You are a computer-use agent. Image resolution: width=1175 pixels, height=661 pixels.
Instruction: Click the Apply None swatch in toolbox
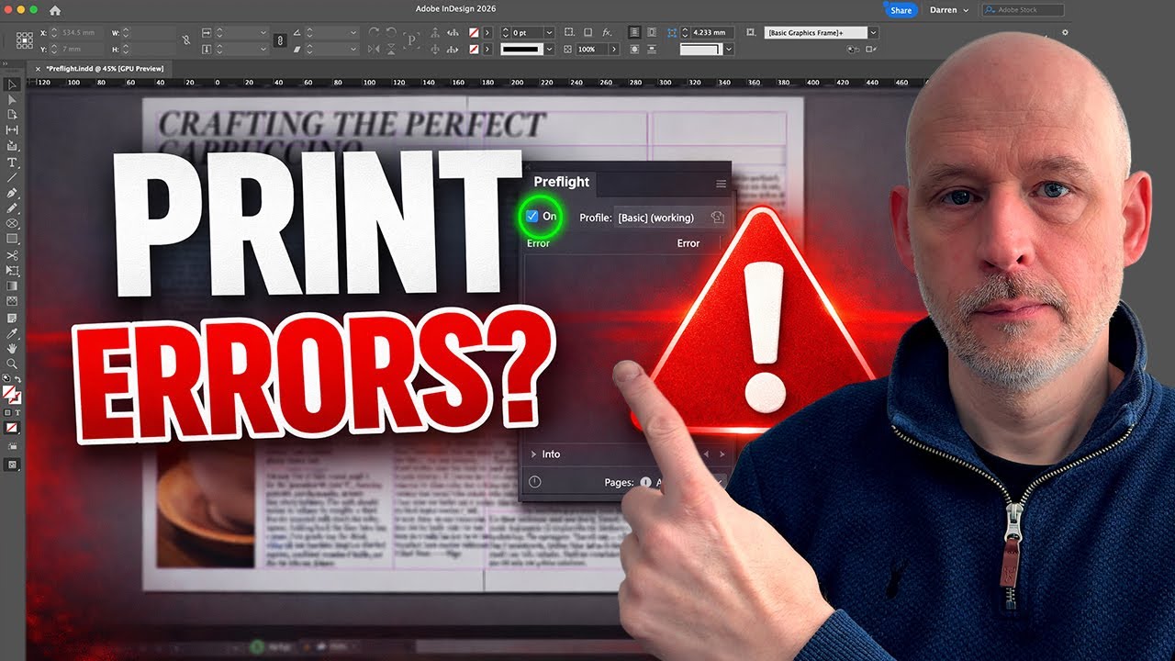(x=12, y=427)
